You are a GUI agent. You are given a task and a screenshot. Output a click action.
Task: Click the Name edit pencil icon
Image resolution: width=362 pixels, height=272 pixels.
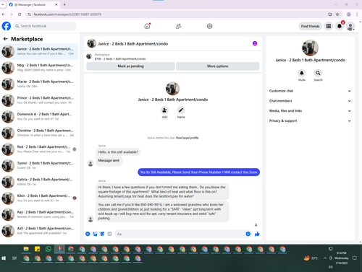pyautogui.click(x=181, y=110)
